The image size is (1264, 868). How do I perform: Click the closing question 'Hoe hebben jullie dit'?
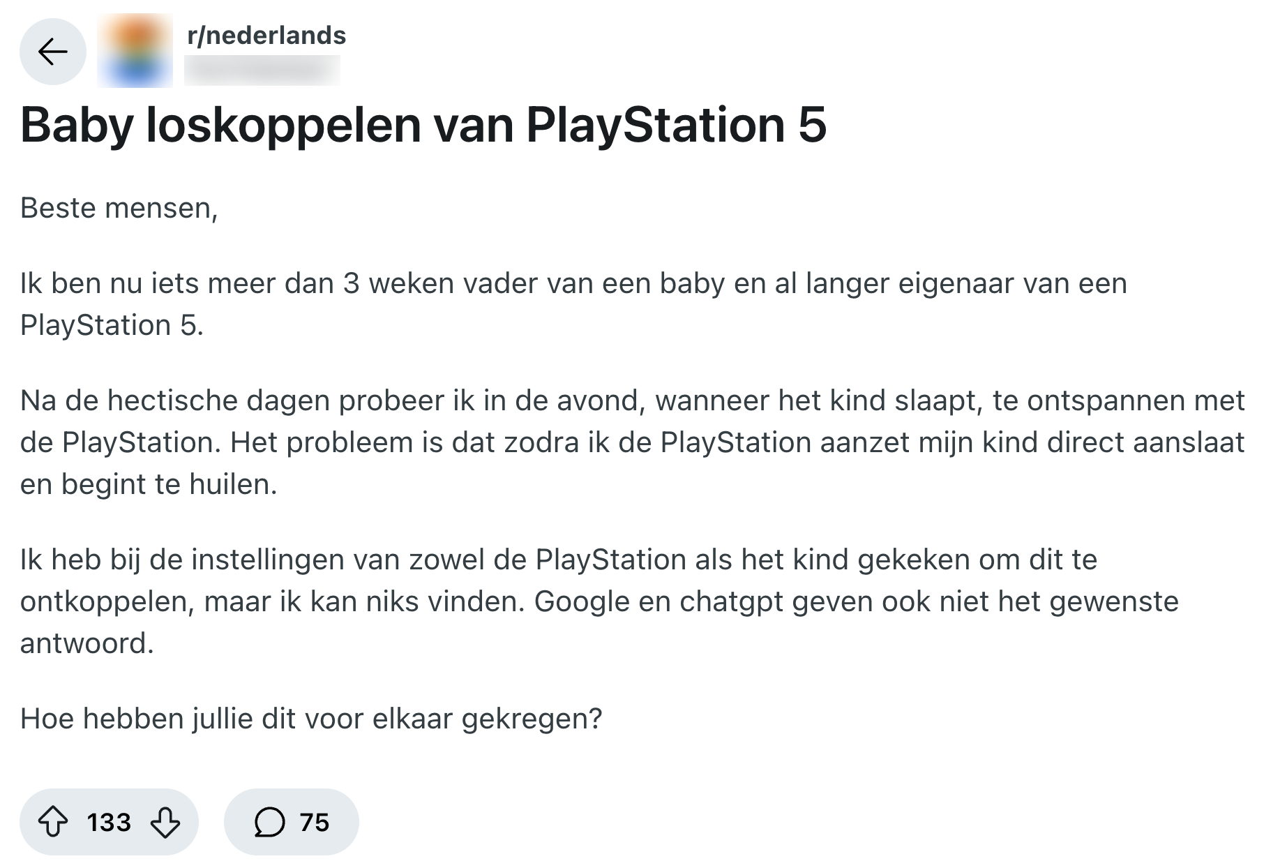pyautogui.click(x=310, y=719)
